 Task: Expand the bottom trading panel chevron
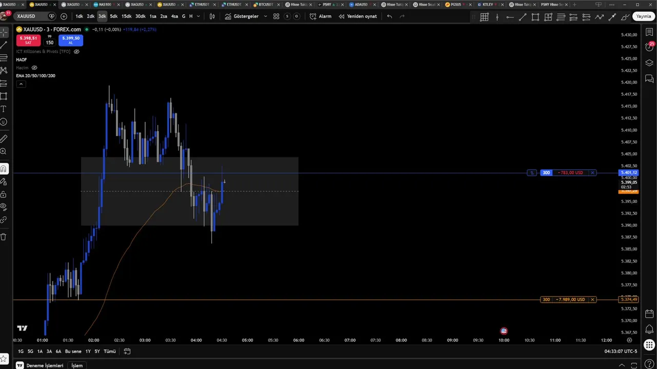point(622,365)
